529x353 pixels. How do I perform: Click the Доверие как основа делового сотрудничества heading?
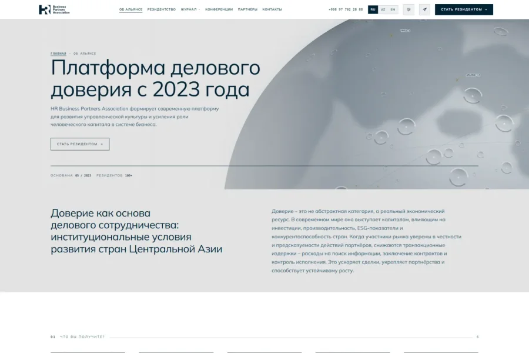(136, 231)
